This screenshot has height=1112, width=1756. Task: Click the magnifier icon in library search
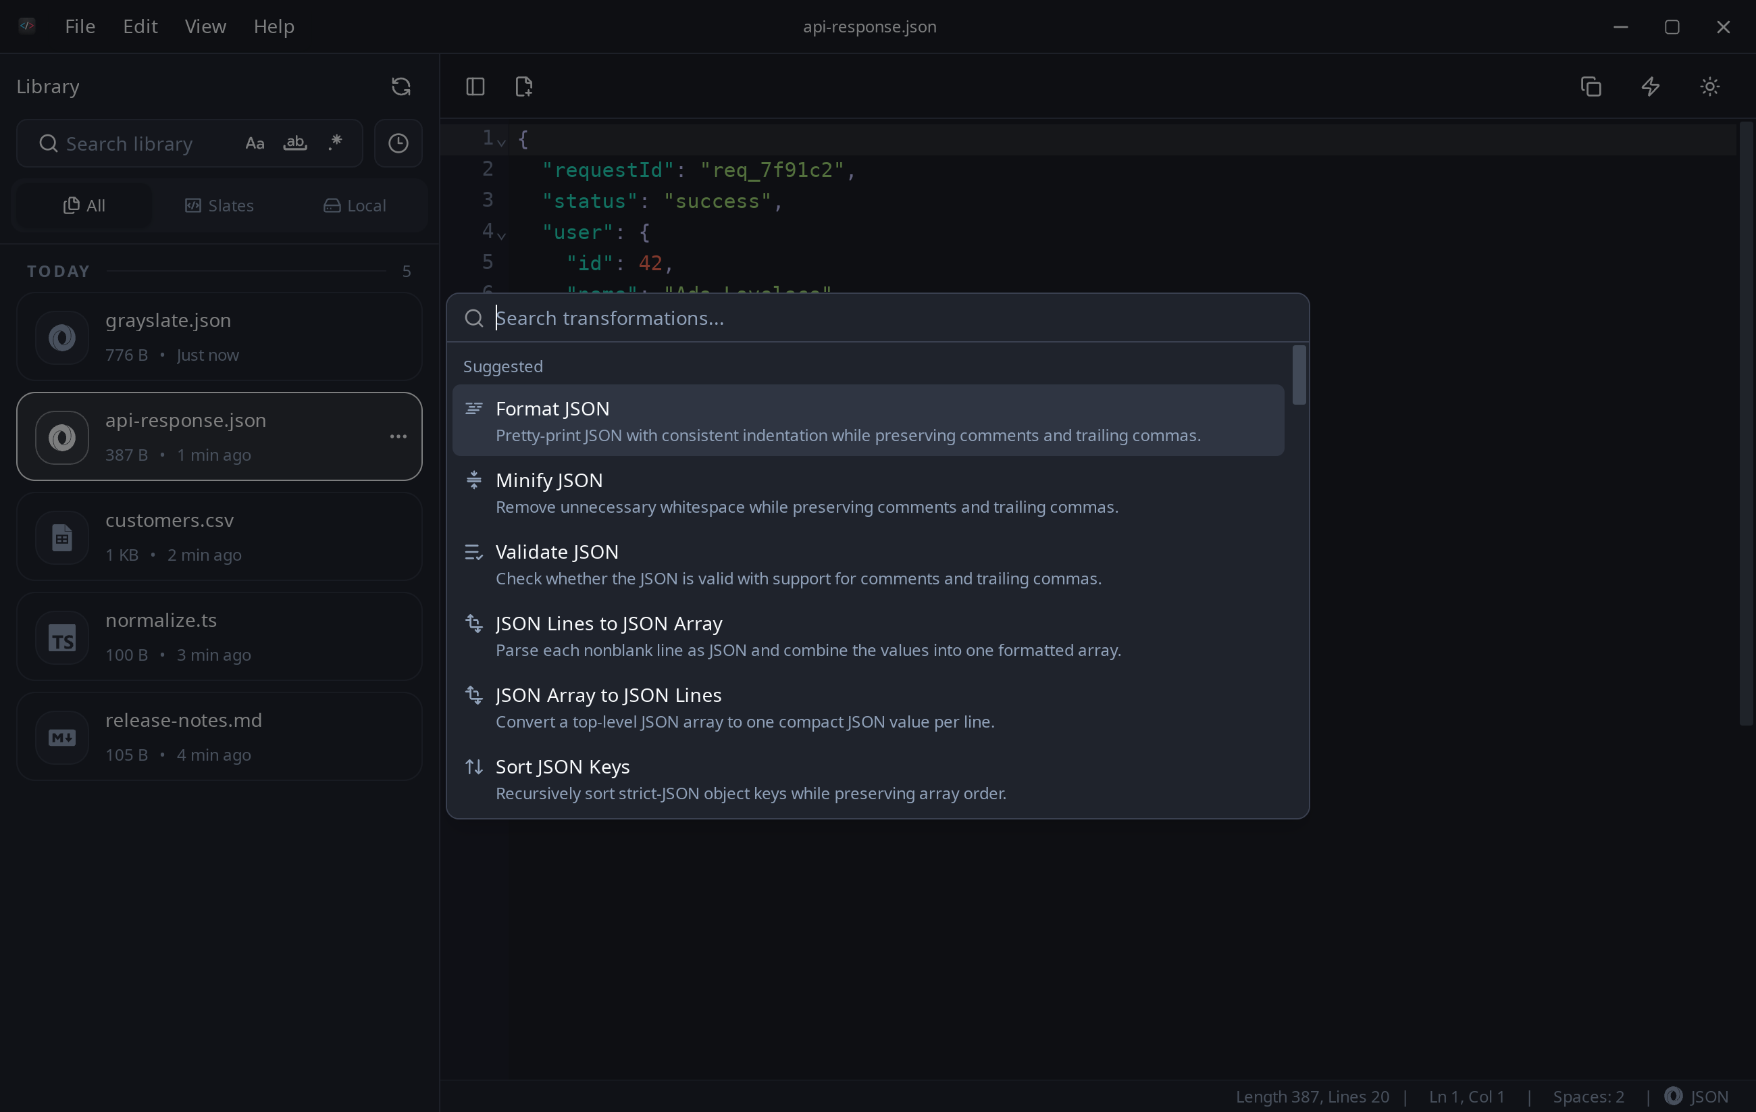click(x=48, y=143)
